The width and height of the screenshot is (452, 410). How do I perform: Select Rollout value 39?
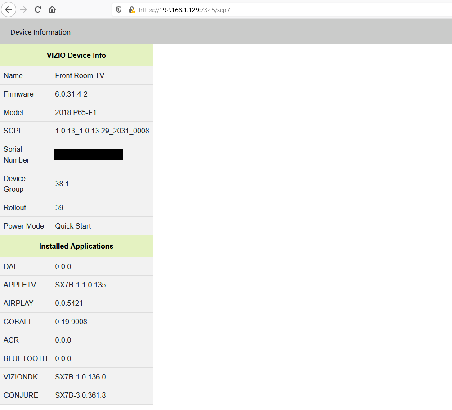click(x=59, y=207)
